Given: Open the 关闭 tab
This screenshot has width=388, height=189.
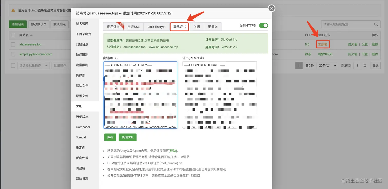Looking at the screenshot, I should 197,27.
